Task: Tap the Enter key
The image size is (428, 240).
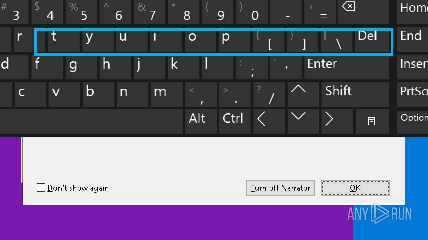Action: (347, 67)
